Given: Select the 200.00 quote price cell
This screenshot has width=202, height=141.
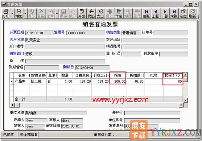Looking at the screenshot, I should 118,82.
